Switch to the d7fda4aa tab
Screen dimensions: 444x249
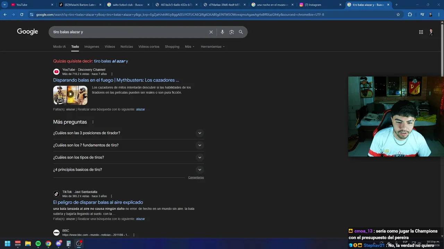[224, 5]
